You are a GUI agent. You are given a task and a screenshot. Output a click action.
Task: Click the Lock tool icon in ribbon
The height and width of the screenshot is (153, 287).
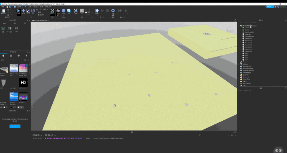point(86,13)
